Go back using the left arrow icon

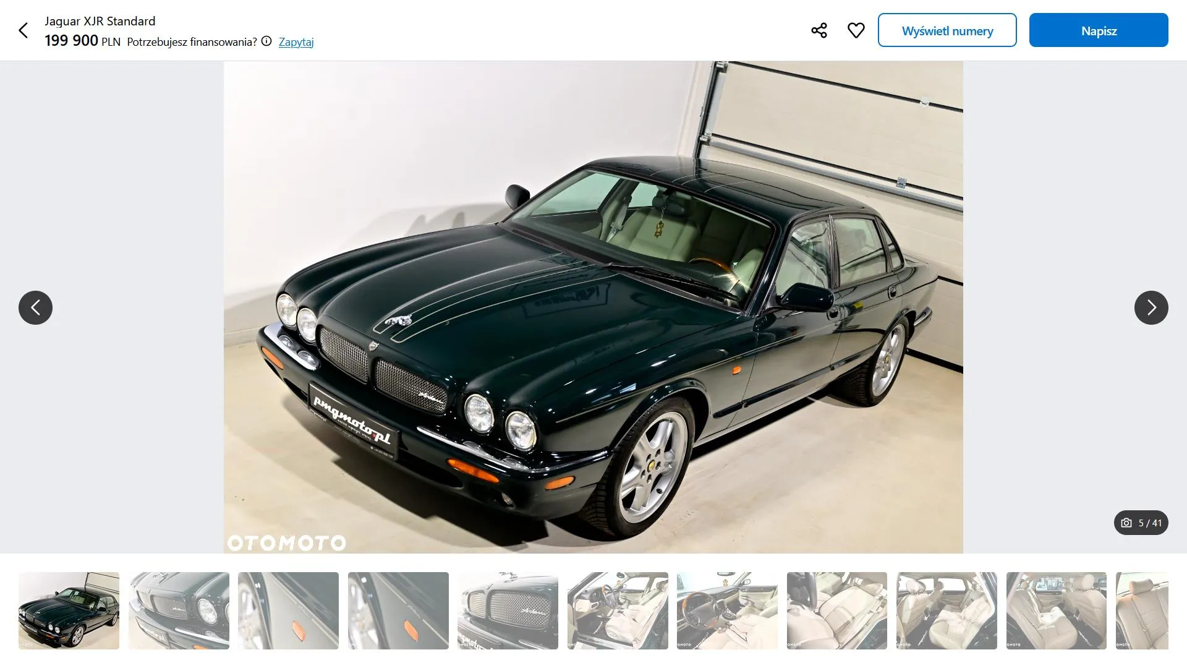(x=23, y=30)
